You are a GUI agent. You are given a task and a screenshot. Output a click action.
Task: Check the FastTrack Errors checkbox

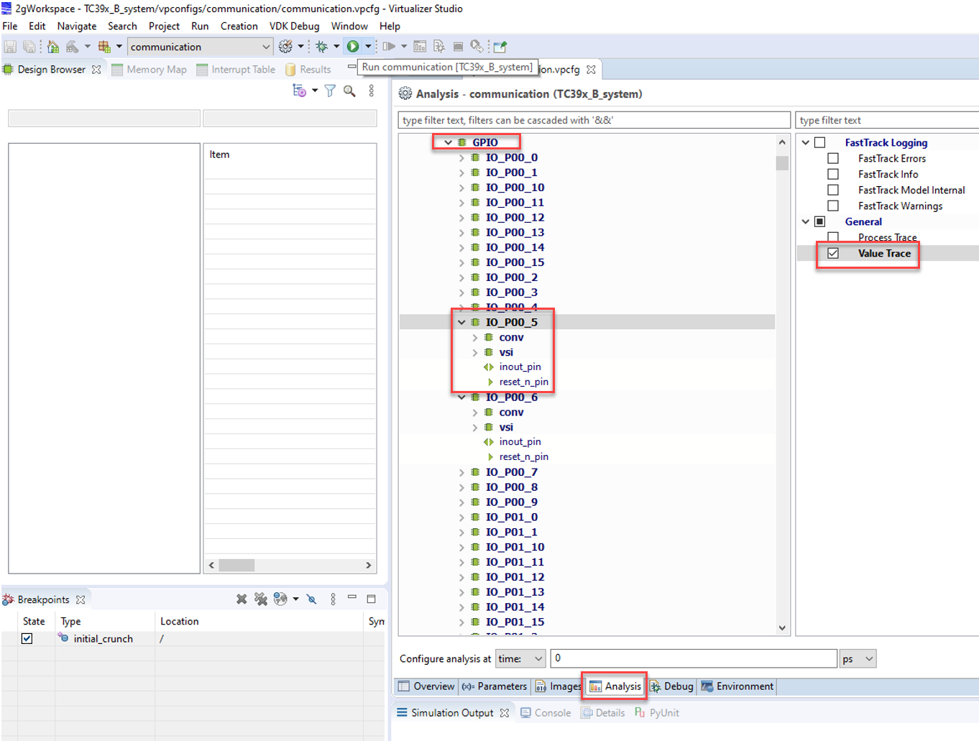(x=833, y=158)
